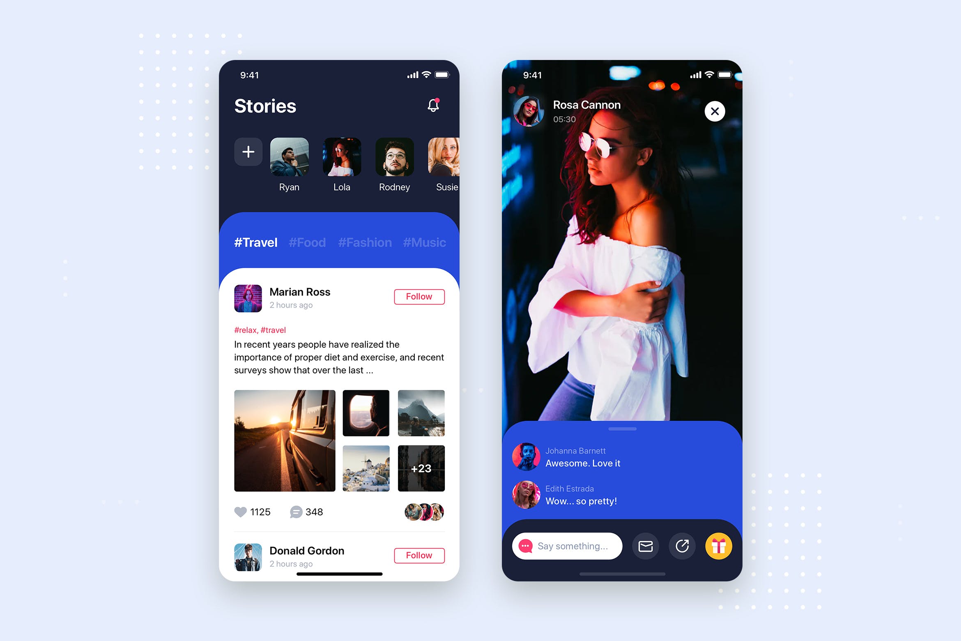Screen dimensions: 961x641
Task: Tap the close story button
Action: (x=714, y=111)
